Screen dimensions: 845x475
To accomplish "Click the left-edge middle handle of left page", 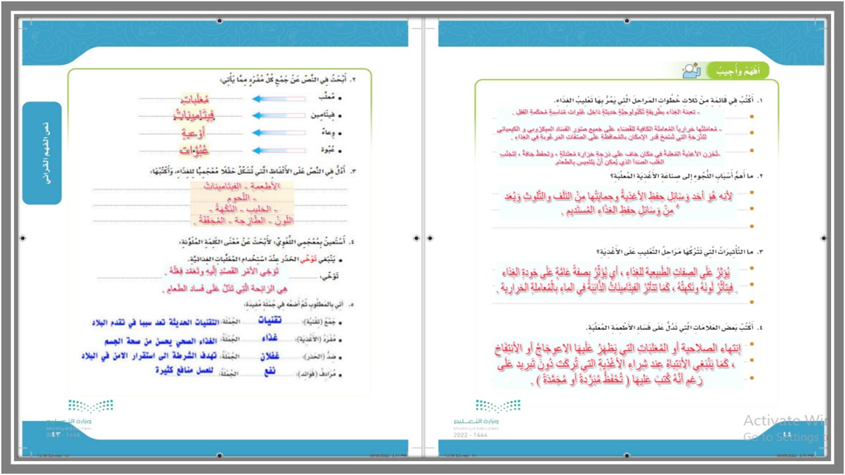I will click(22, 237).
